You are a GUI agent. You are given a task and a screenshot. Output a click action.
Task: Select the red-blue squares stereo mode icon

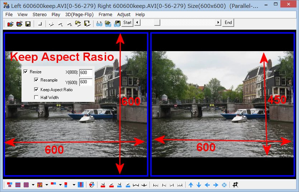tap(10, 184)
